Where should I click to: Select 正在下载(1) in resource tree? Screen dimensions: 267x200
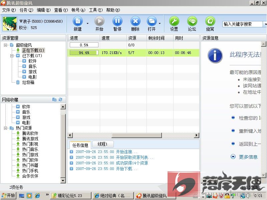[33, 50]
